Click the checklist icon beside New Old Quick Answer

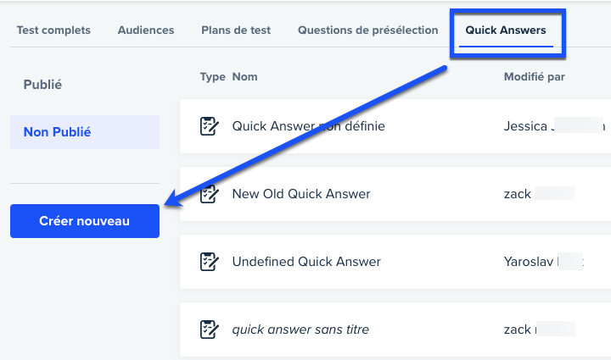[x=210, y=194]
